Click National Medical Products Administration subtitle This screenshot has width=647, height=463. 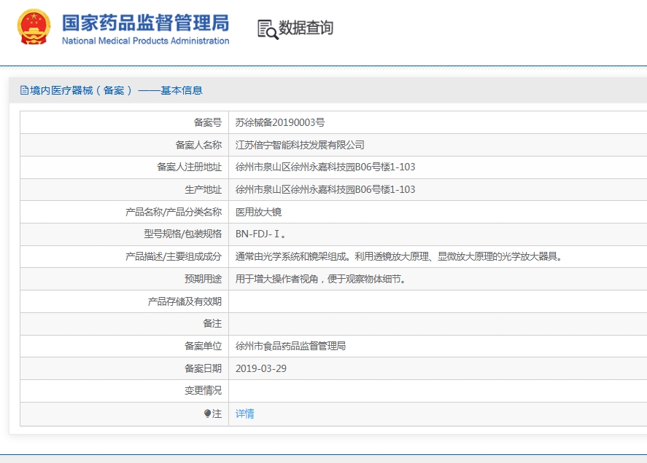click(x=146, y=41)
